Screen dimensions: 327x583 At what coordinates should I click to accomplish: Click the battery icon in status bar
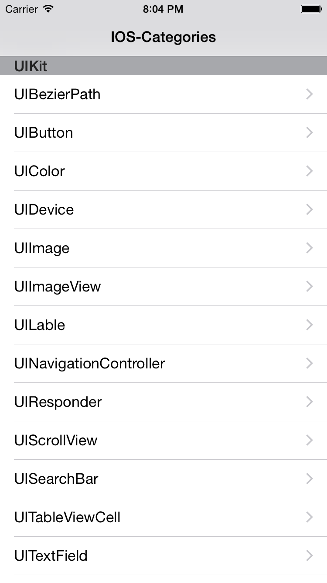tap(311, 9)
